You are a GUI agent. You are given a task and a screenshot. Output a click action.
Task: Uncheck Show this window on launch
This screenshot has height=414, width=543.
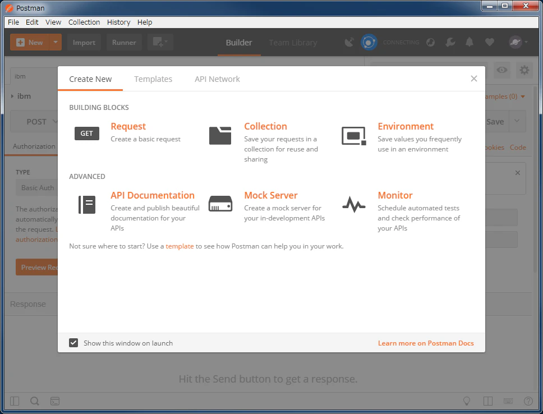[73, 343]
